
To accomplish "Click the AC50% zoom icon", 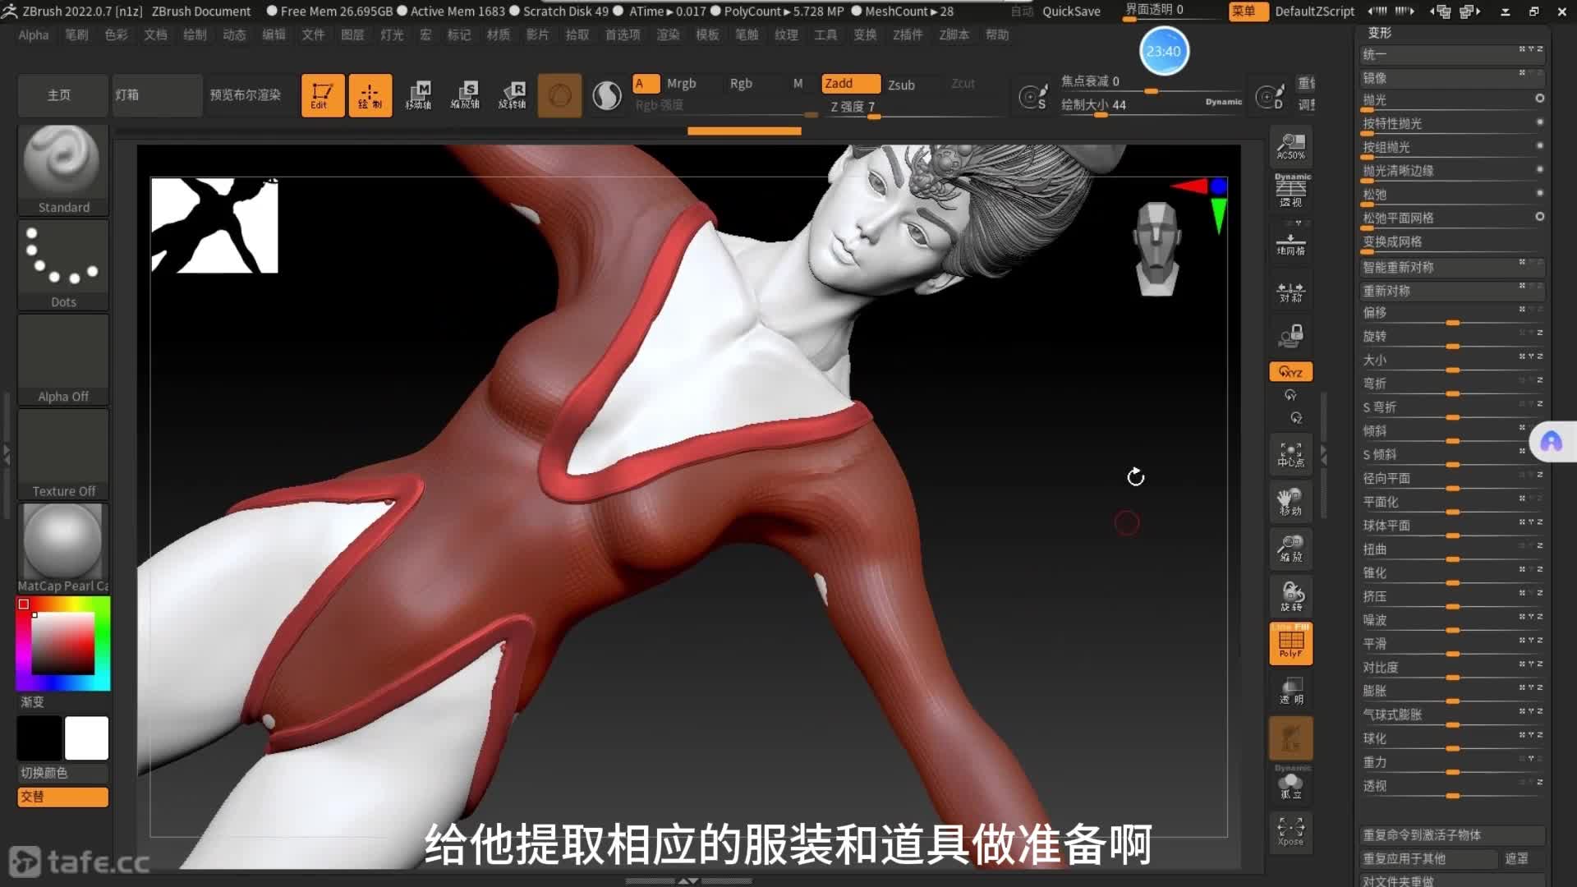I will click(1290, 147).
